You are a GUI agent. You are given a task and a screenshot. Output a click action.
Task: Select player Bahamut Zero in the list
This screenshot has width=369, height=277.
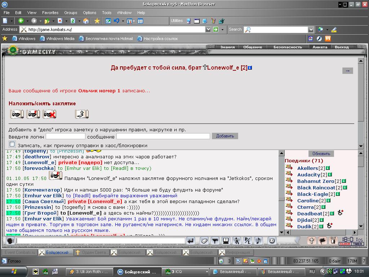tap(315, 181)
